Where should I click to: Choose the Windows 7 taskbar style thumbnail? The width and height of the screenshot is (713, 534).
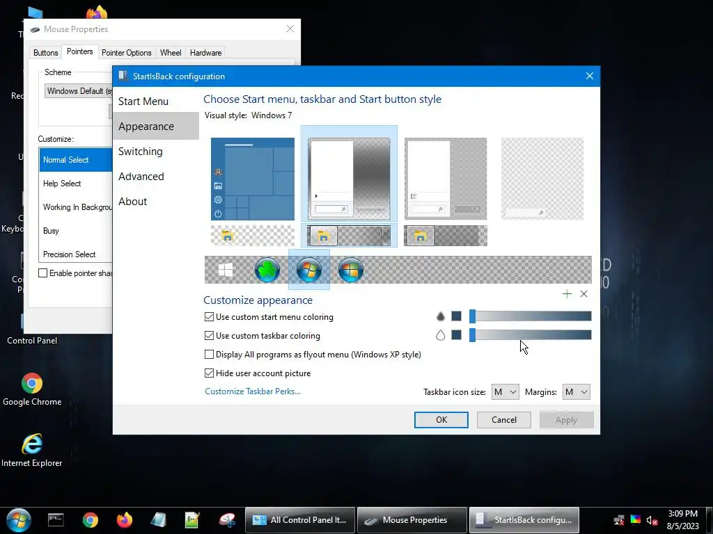coord(349,236)
